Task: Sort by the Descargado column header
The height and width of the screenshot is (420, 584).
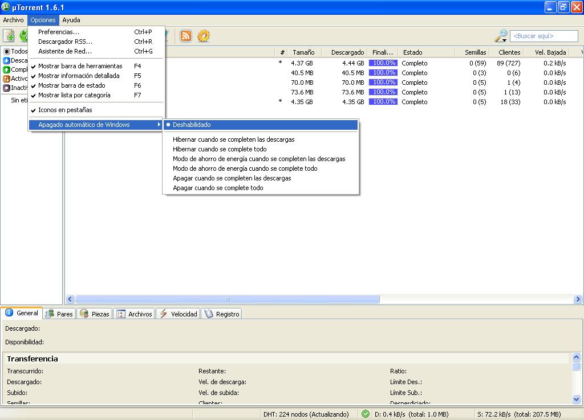Action: click(345, 52)
